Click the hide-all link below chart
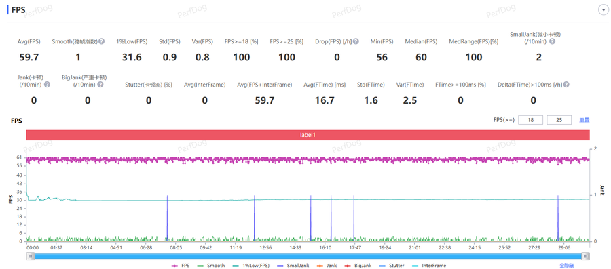 pos(567,266)
